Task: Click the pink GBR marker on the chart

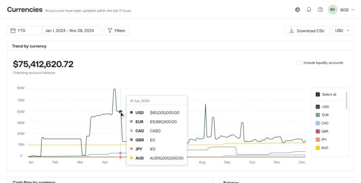Action: pos(120,153)
